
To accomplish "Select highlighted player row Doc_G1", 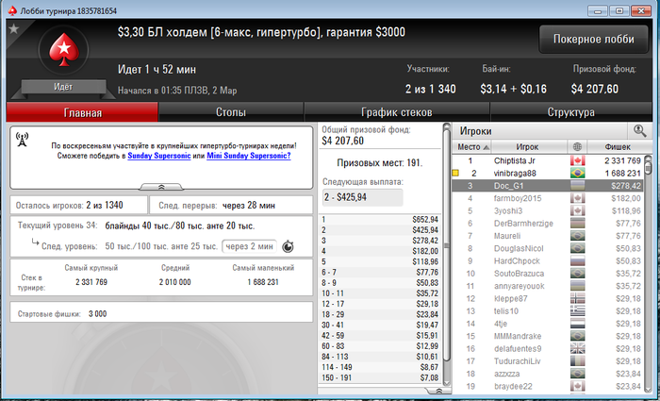I will pyautogui.click(x=548, y=186).
